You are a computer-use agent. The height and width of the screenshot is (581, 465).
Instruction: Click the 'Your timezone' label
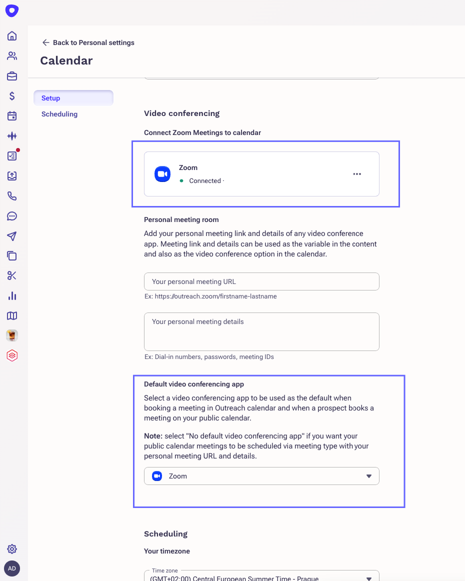(166, 551)
